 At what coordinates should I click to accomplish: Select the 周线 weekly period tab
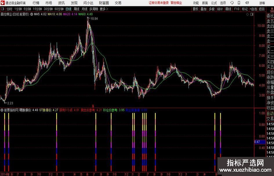[77, 9]
